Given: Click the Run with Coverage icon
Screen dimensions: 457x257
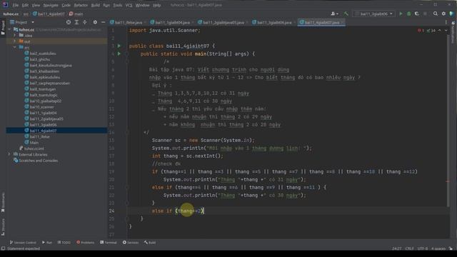Looking at the screenshot, I should click(x=417, y=14).
